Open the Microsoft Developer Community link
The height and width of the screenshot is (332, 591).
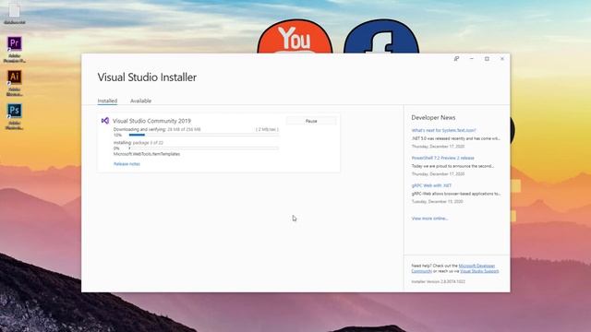pos(453,268)
